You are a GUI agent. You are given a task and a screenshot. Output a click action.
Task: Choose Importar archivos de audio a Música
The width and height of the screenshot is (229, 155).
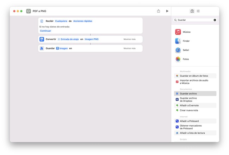[194, 82]
